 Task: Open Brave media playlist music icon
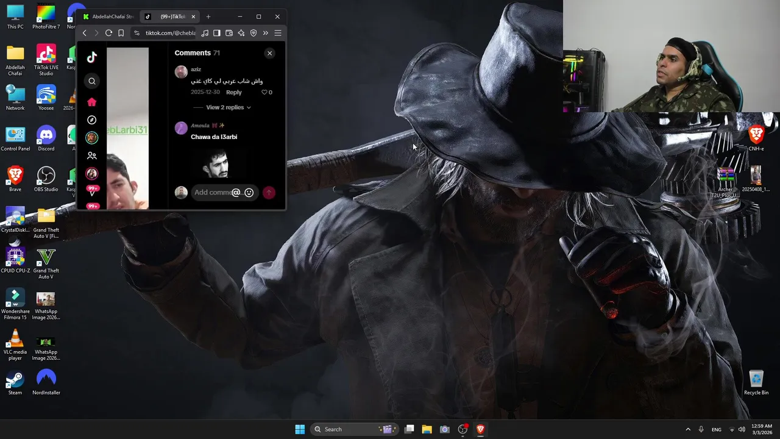205,33
